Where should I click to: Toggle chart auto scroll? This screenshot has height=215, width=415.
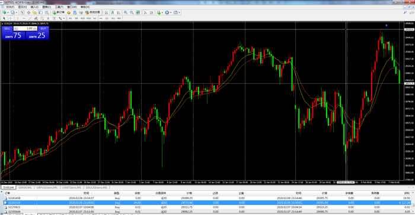coord(145,12)
